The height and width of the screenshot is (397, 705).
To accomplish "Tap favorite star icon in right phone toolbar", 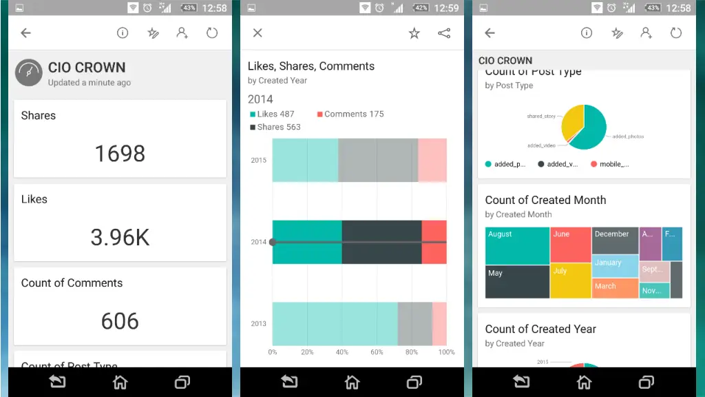I will pos(617,33).
